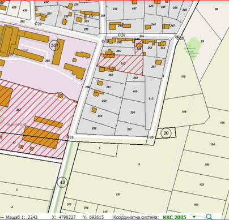This screenshot has width=229, height=220.
Task: Select agricultural parcel 103
Action: click(x=207, y=165)
